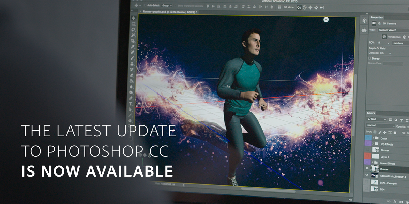
Task: Activate the 3D Pan mode icon
Action: coord(310,7)
